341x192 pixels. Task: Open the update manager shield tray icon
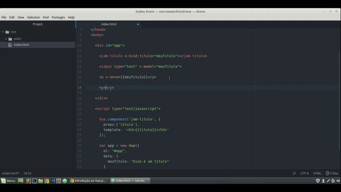point(318,181)
